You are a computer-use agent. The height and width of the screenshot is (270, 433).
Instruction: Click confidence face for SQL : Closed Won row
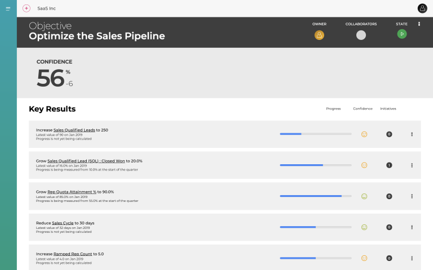(x=364, y=165)
